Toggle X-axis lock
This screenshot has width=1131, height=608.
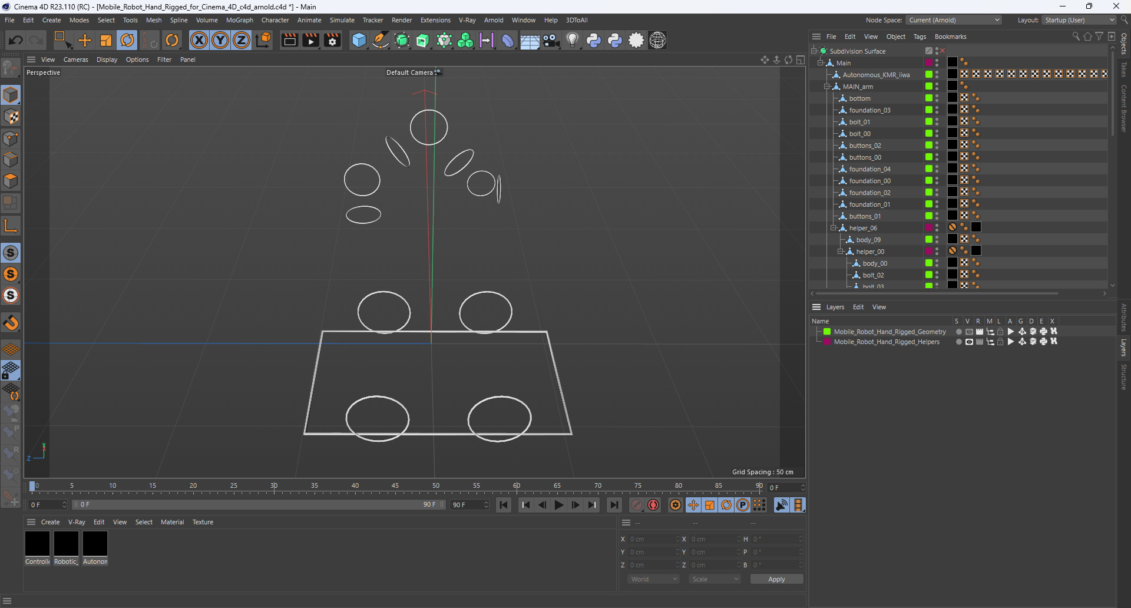[199, 40]
